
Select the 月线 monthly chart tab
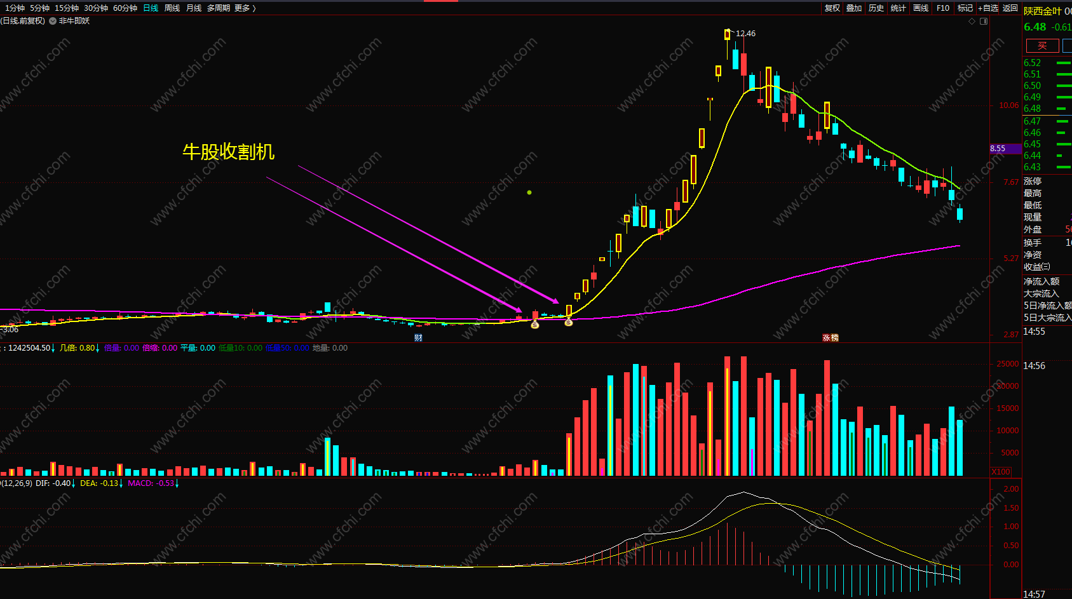[x=194, y=8]
